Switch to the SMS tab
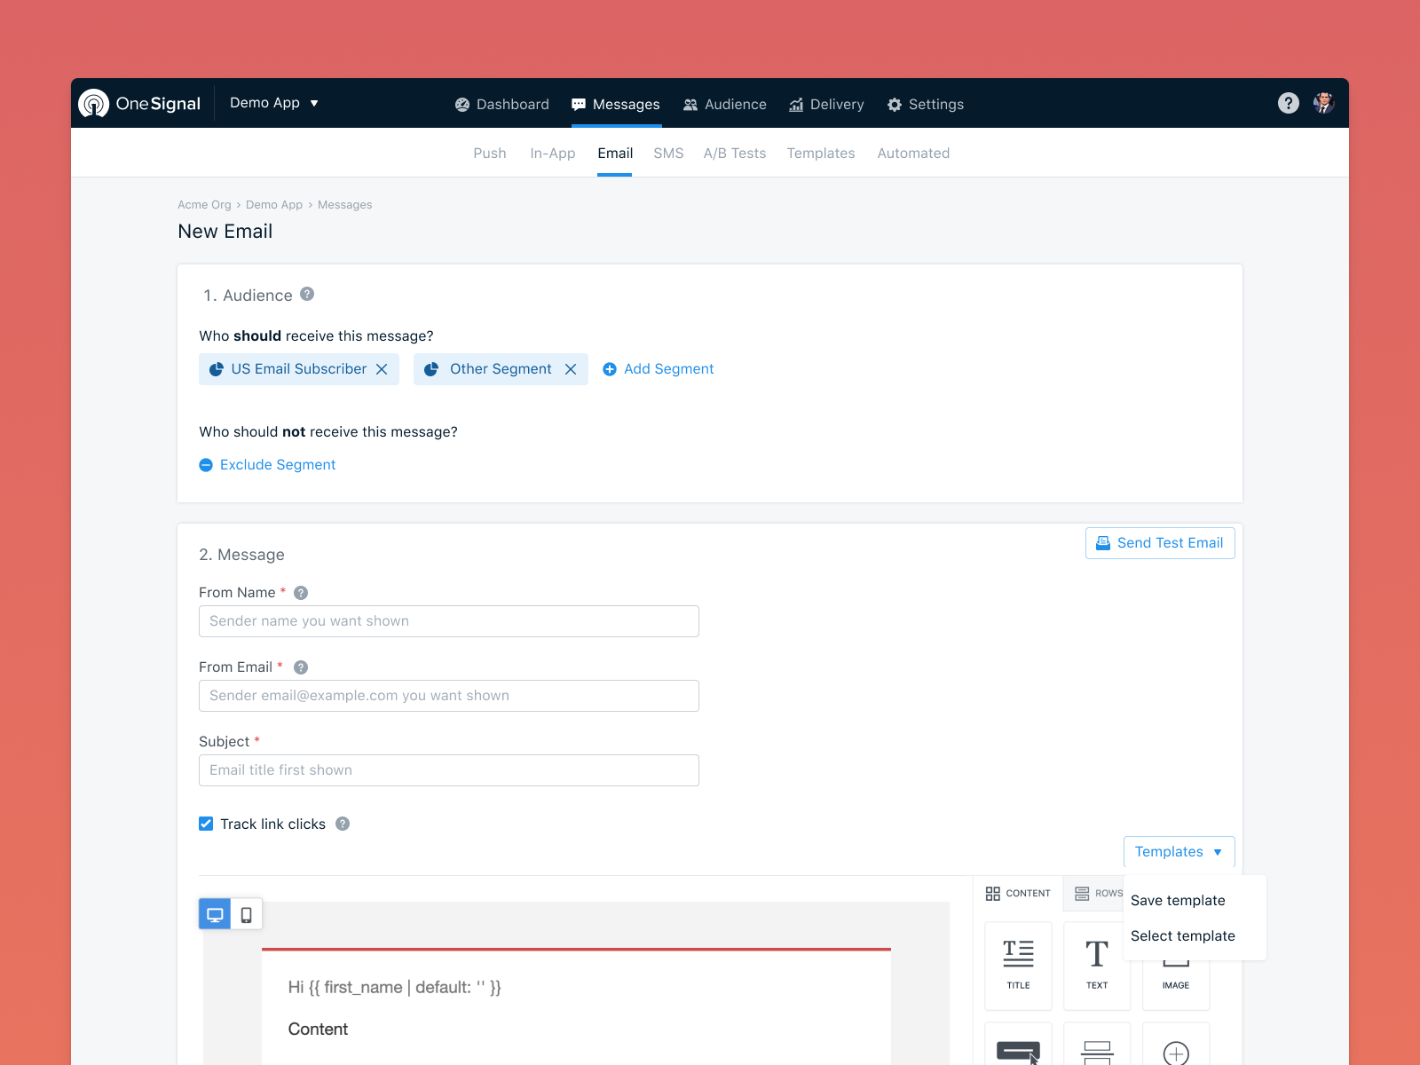The height and width of the screenshot is (1065, 1420). (668, 153)
